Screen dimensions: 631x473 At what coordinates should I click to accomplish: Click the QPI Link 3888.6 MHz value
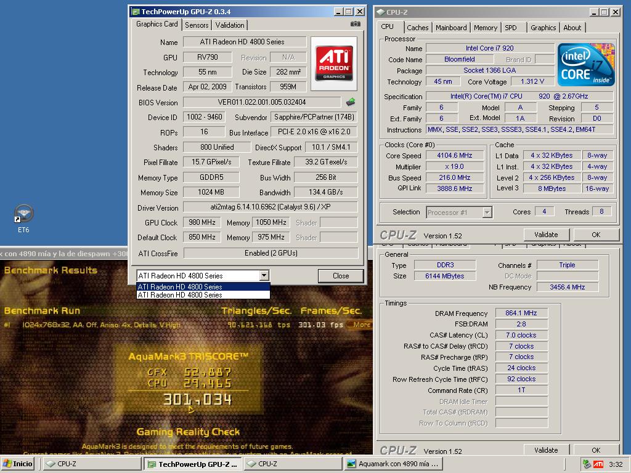tap(455, 188)
